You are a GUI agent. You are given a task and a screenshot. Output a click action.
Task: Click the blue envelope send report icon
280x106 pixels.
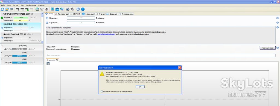57,9
